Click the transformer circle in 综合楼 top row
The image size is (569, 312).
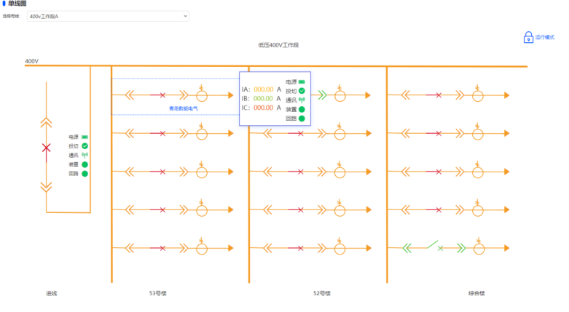point(477,95)
